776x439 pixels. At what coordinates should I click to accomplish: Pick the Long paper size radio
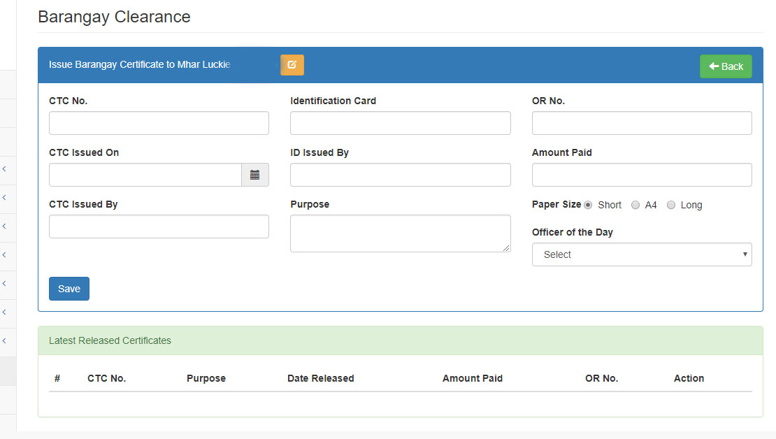coord(671,205)
